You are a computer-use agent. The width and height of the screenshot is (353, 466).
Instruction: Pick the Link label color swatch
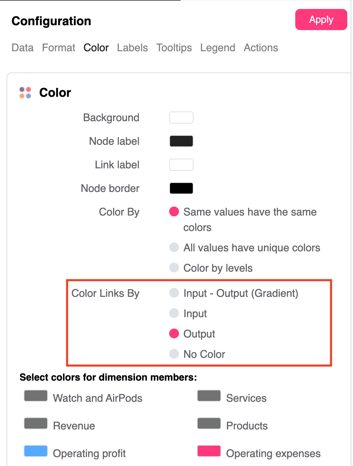click(x=181, y=165)
